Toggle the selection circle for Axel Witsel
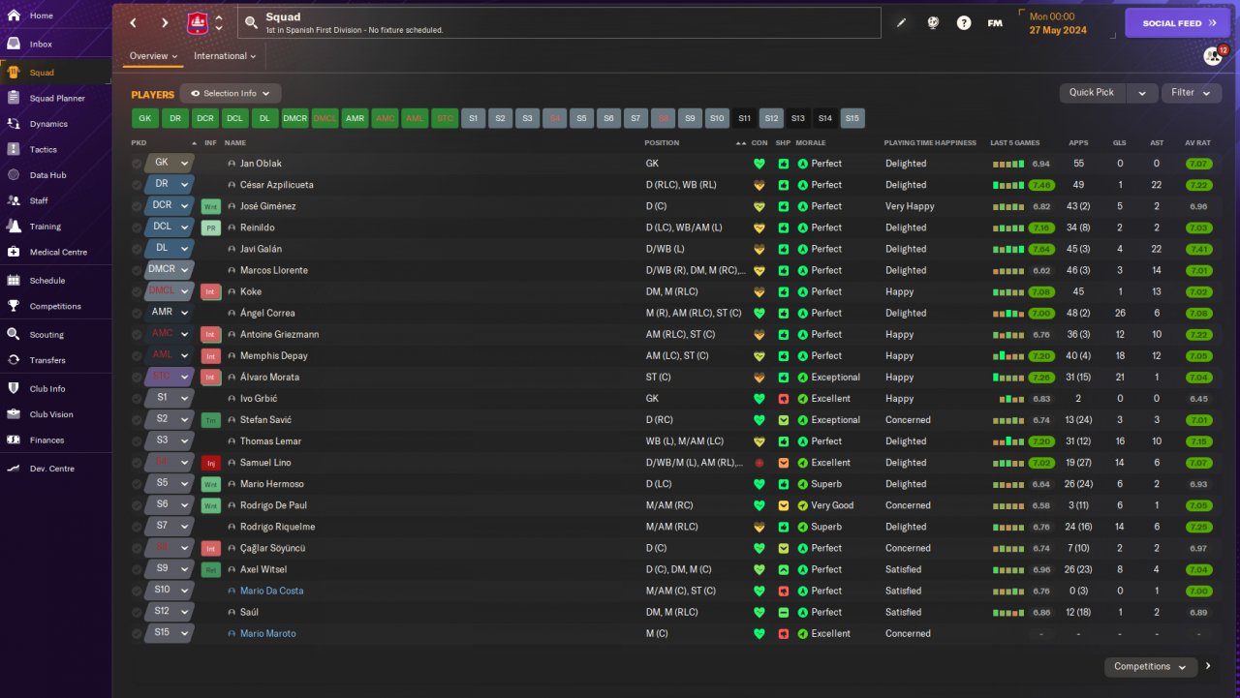Screen dimensions: 1240x698 [x=137, y=569]
